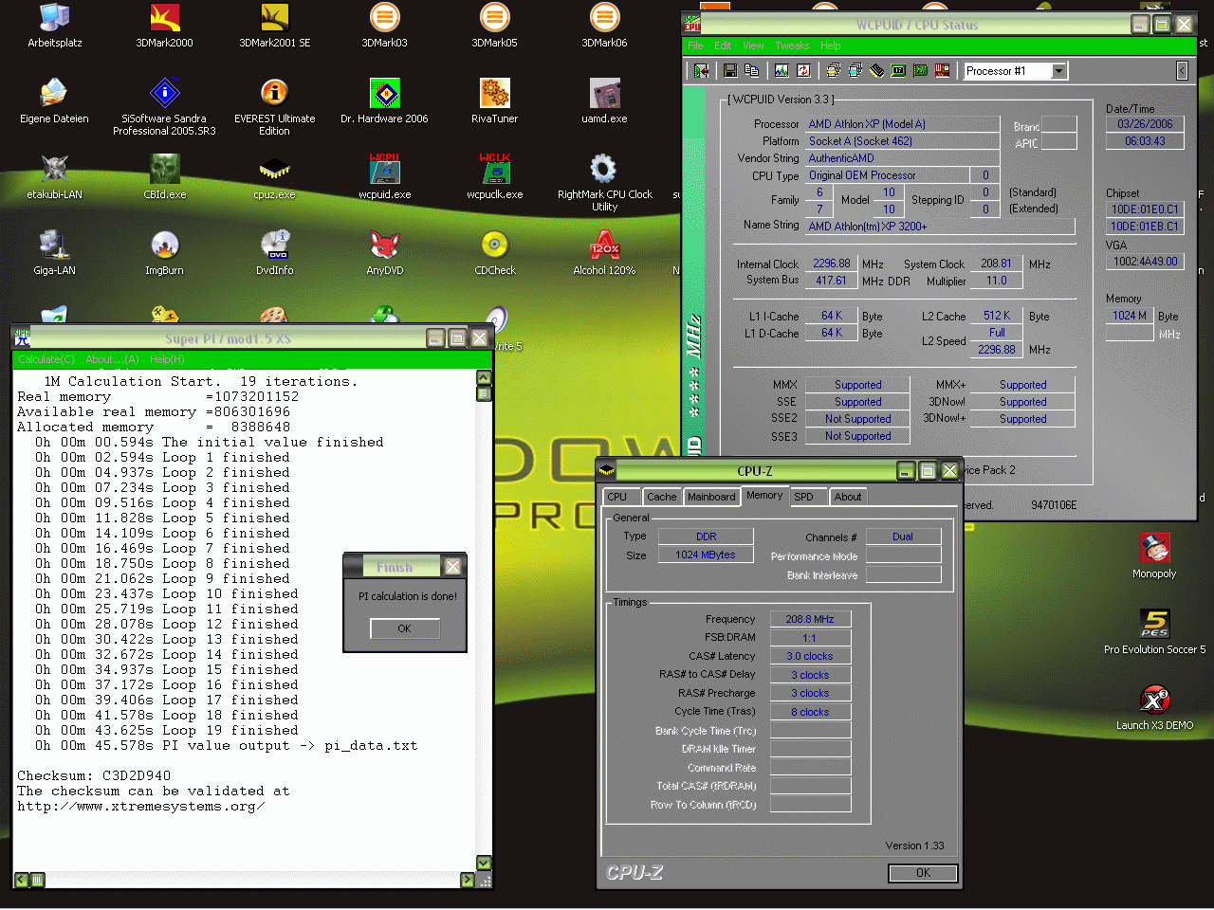Screen dimensions: 1214x910
Task: Switch to the Cache tab in CPU-Z
Action: coord(662,497)
